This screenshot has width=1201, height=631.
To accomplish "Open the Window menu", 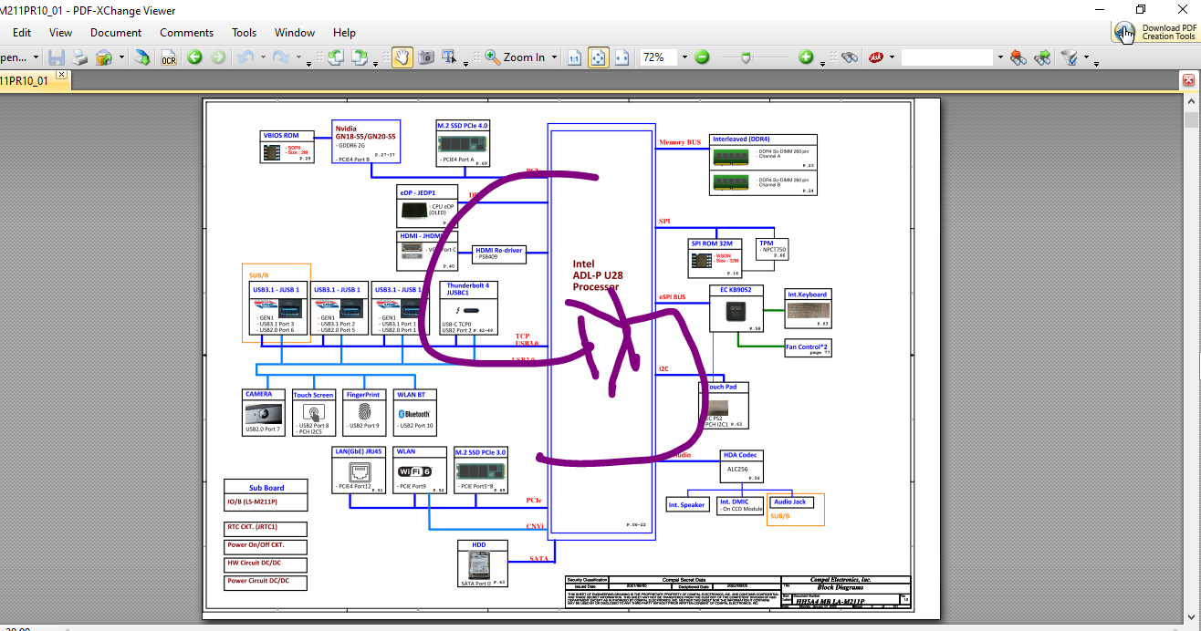I will click(x=295, y=33).
